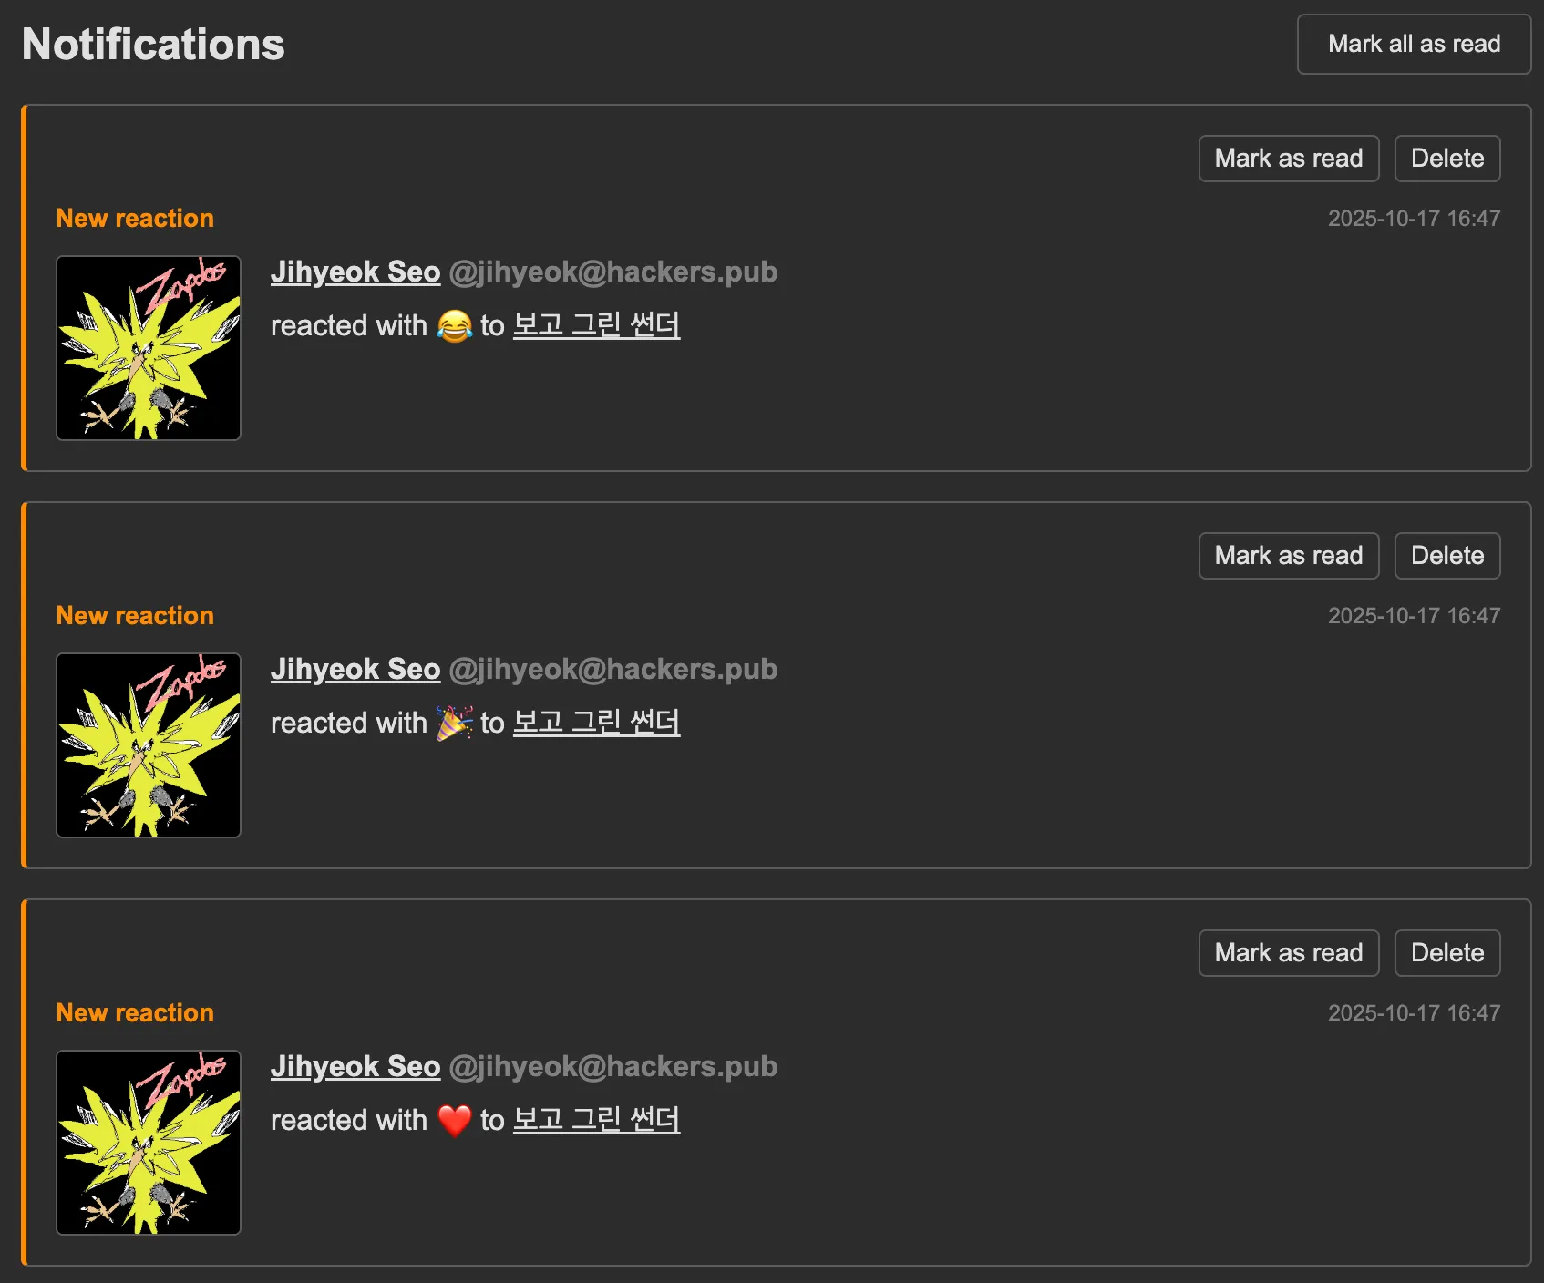Select the Zapdos avatar in the heart reaction notification
The height and width of the screenshot is (1283, 1544).
[x=149, y=1143]
